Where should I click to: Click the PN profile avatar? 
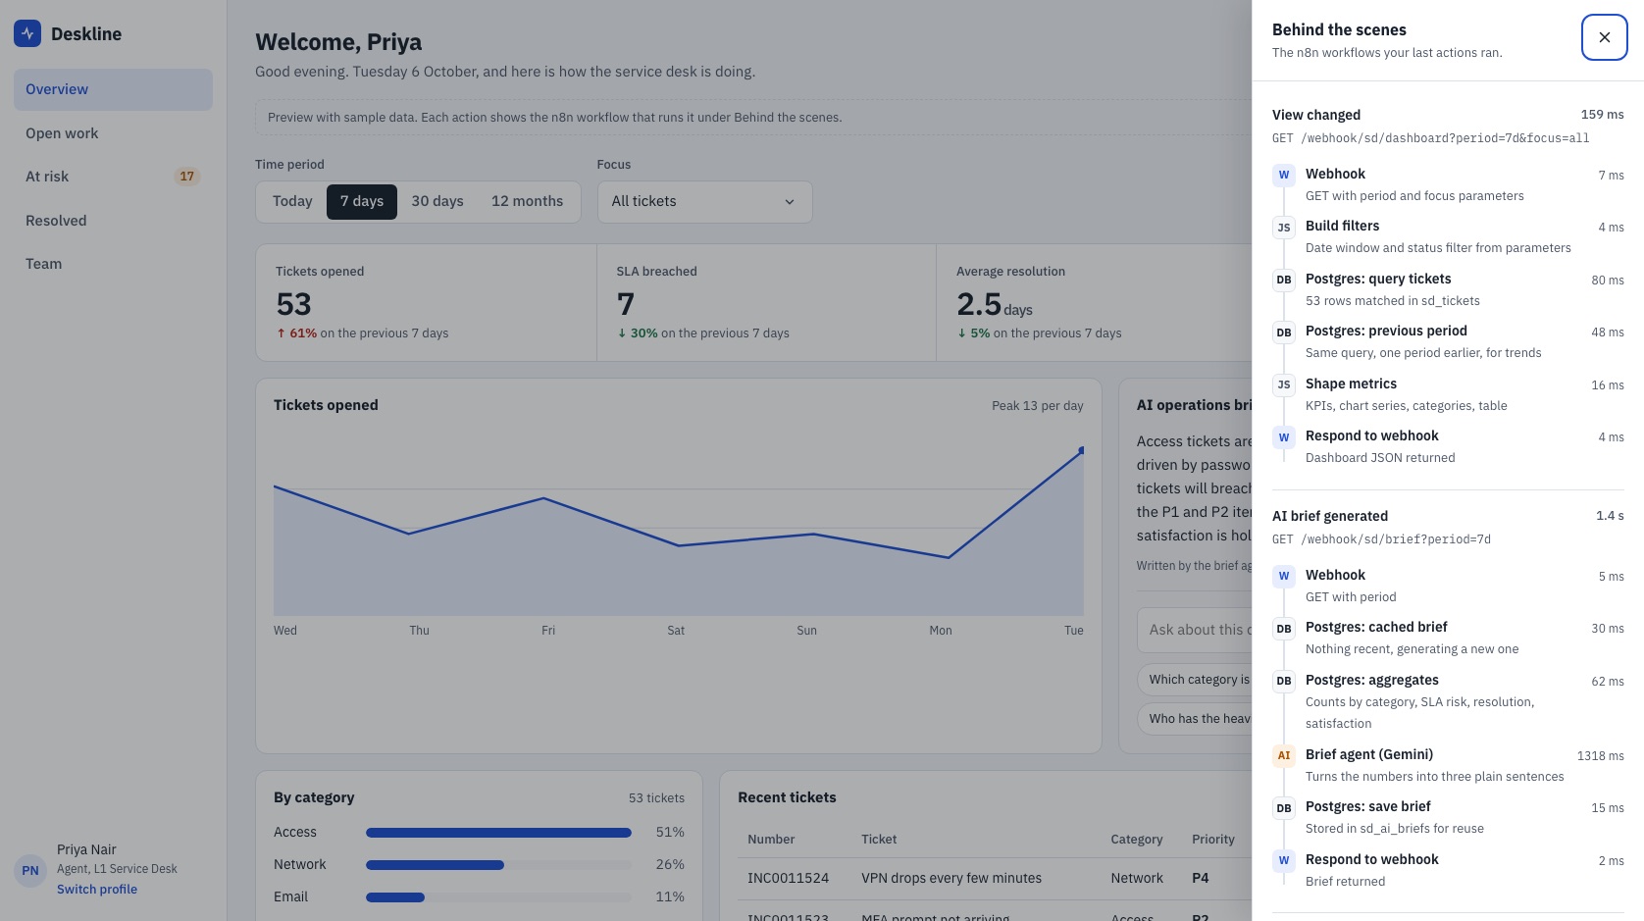[30, 870]
